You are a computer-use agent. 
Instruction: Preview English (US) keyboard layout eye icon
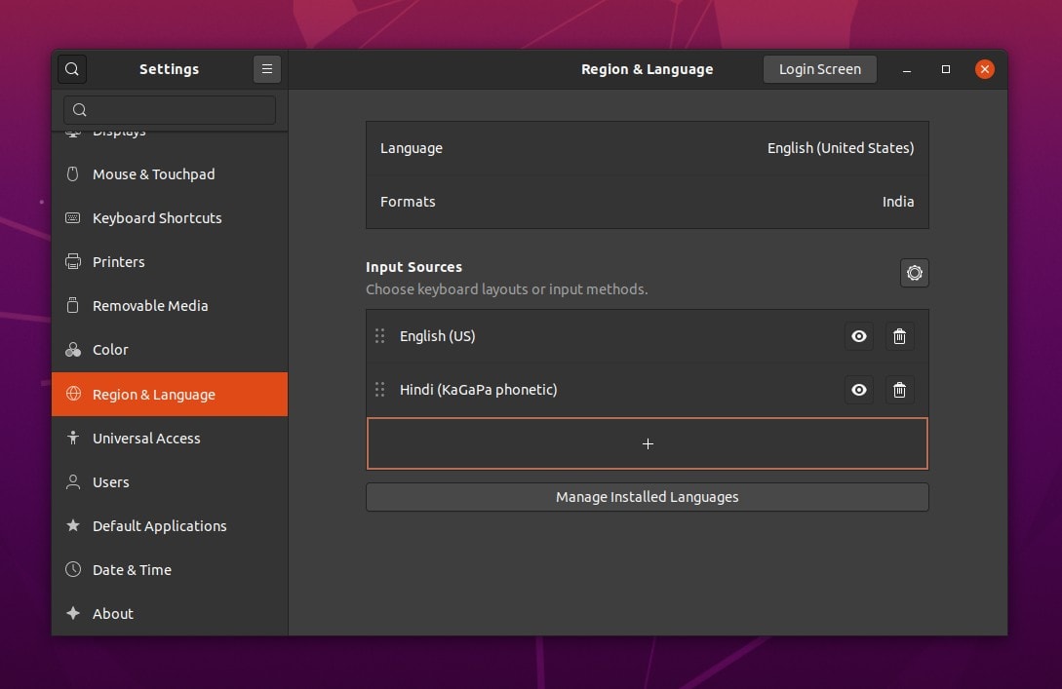point(858,336)
